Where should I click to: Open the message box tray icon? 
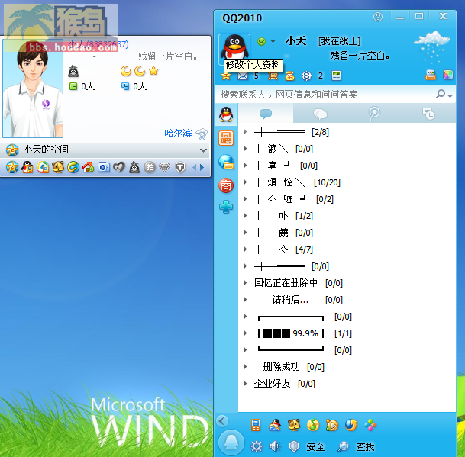pos(431,76)
